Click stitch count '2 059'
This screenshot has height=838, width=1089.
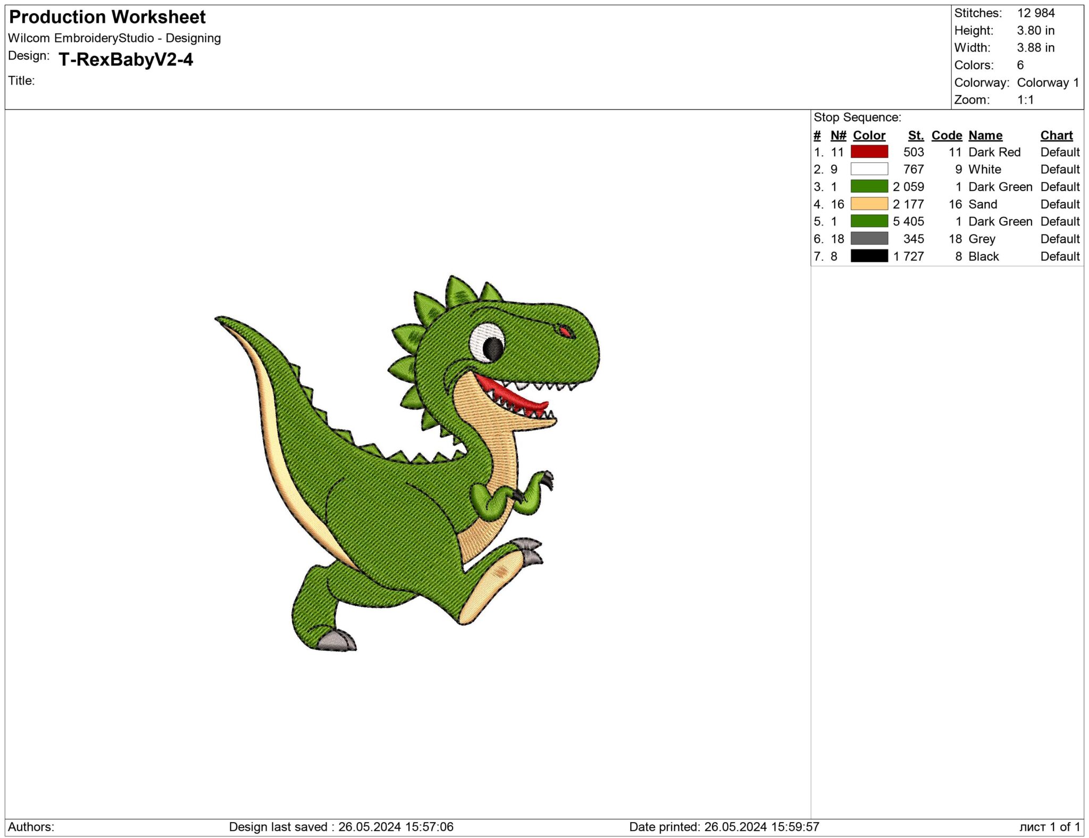[909, 187]
